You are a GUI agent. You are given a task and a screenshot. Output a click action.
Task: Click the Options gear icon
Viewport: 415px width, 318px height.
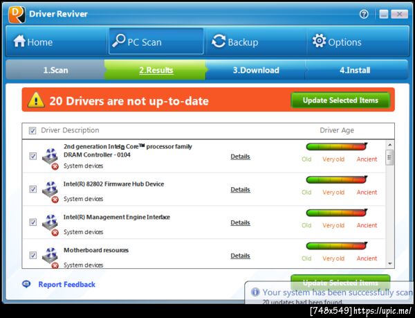[319, 41]
